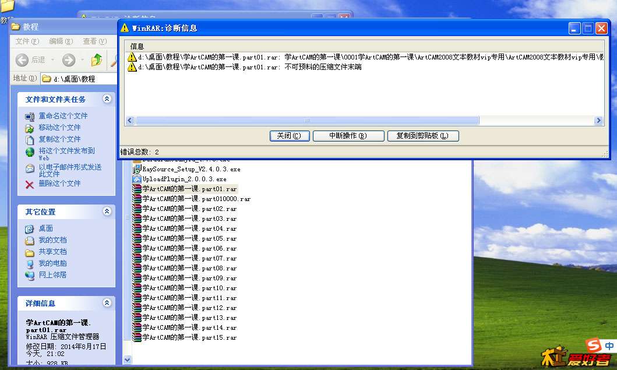Click RAR icon of part08.rar
The height and width of the screenshot is (370, 617).
[x=136, y=268]
